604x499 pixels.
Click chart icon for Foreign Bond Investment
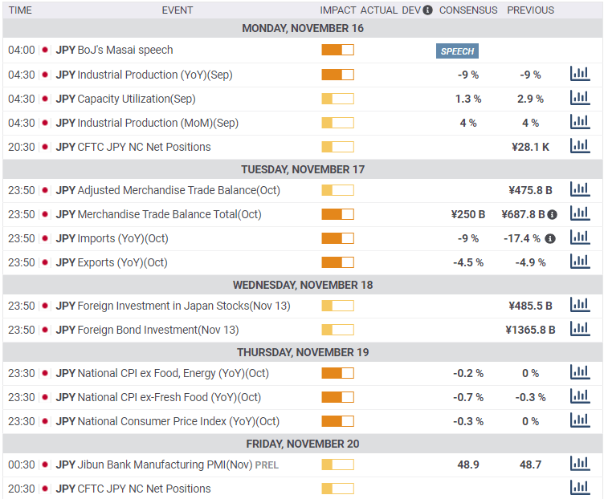click(579, 329)
